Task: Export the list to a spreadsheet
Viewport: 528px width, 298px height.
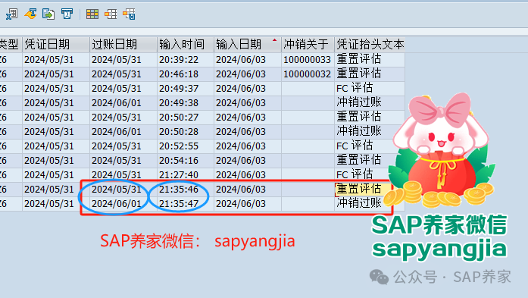Action: (11, 14)
